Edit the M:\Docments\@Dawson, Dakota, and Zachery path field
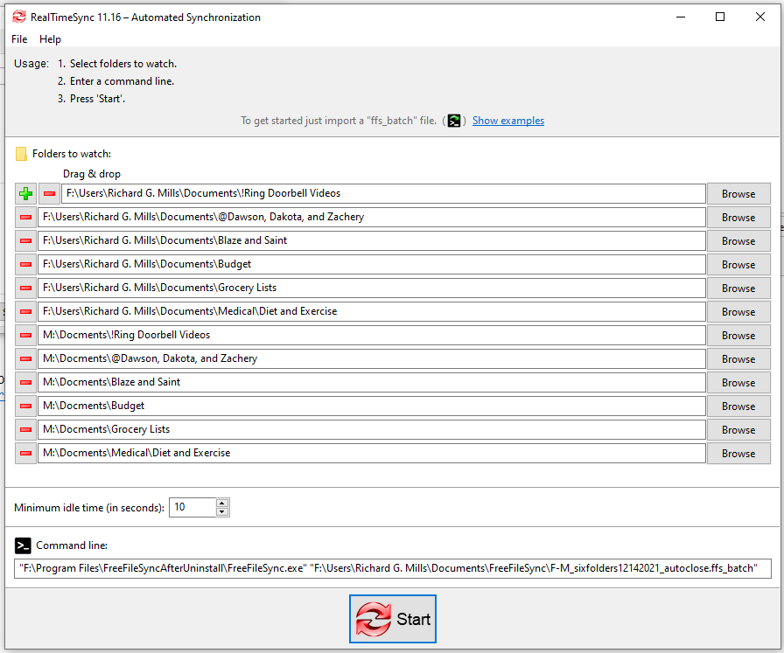784x653 pixels. tap(372, 358)
